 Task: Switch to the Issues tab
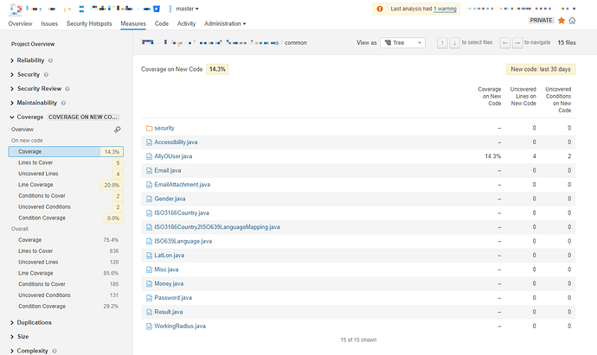tap(49, 23)
